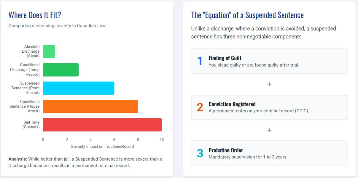Click the Conviction Registered heading
This screenshot has height=178, width=358.
[x=232, y=104]
